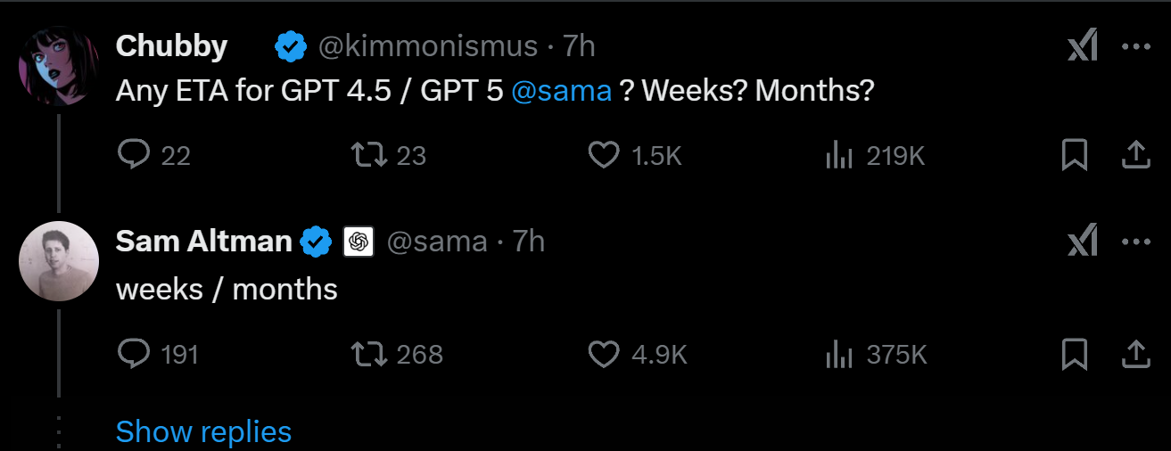Share Sam Altman's reply

pos(1134,355)
